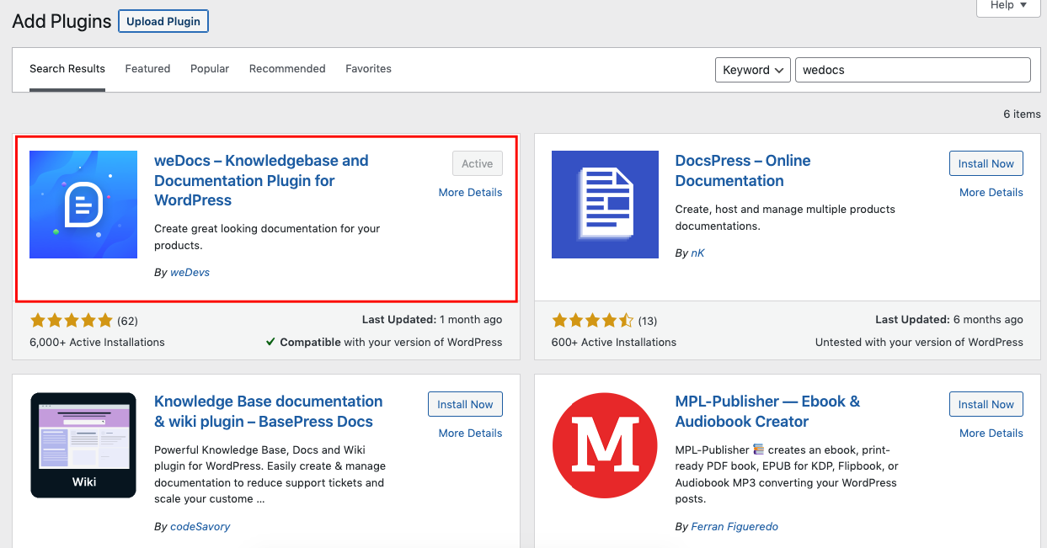Image resolution: width=1047 pixels, height=548 pixels.
Task: Open the DocsPress – Online Documentation title
Action: [x=743, y=171]
